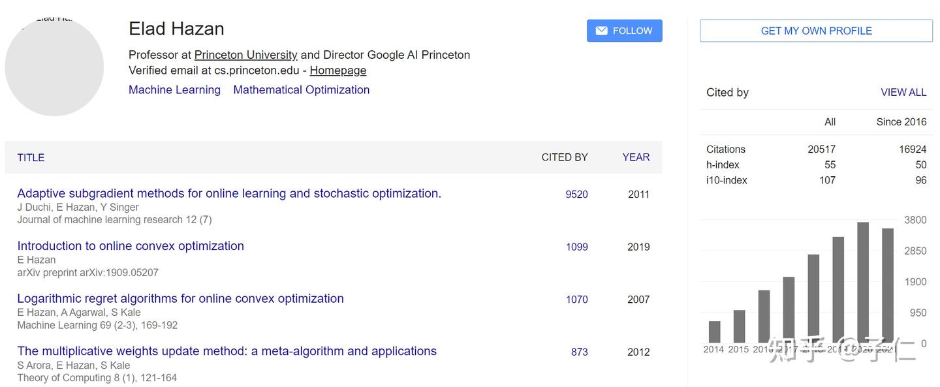The height and width of the screenshot is (387, 940).
Task: Click the 9520 citation count
Action: click(x=576, y=194)
